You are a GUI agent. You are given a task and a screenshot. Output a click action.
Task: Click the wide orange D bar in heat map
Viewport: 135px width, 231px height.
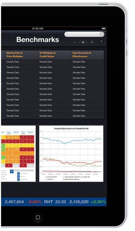(18, 153)
